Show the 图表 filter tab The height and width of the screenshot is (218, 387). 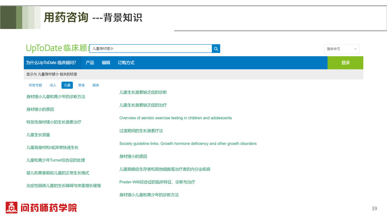pos(96,85)
